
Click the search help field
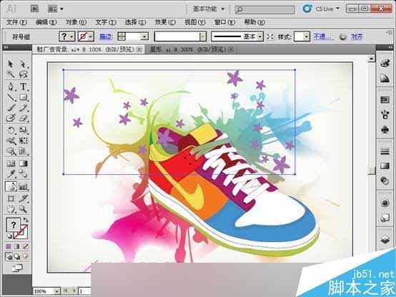coord(264,9)
